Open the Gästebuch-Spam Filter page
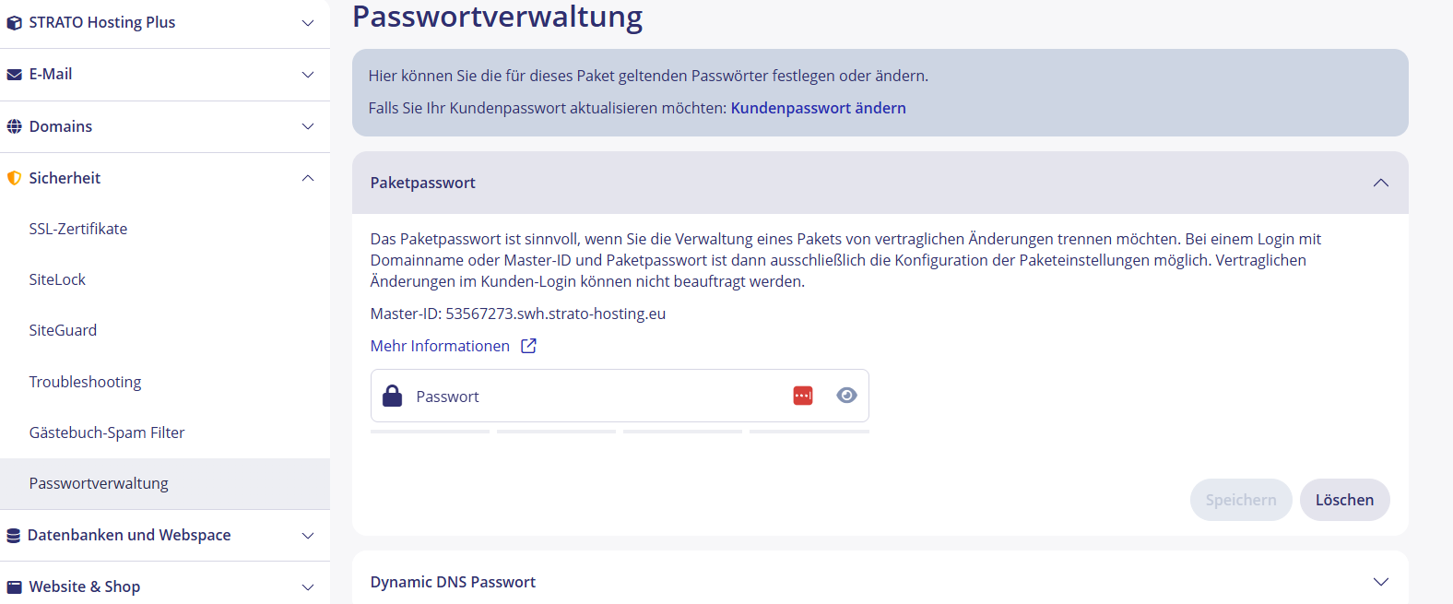Image resolution: width=1453 pixels, height=604 pixels. 107,432
